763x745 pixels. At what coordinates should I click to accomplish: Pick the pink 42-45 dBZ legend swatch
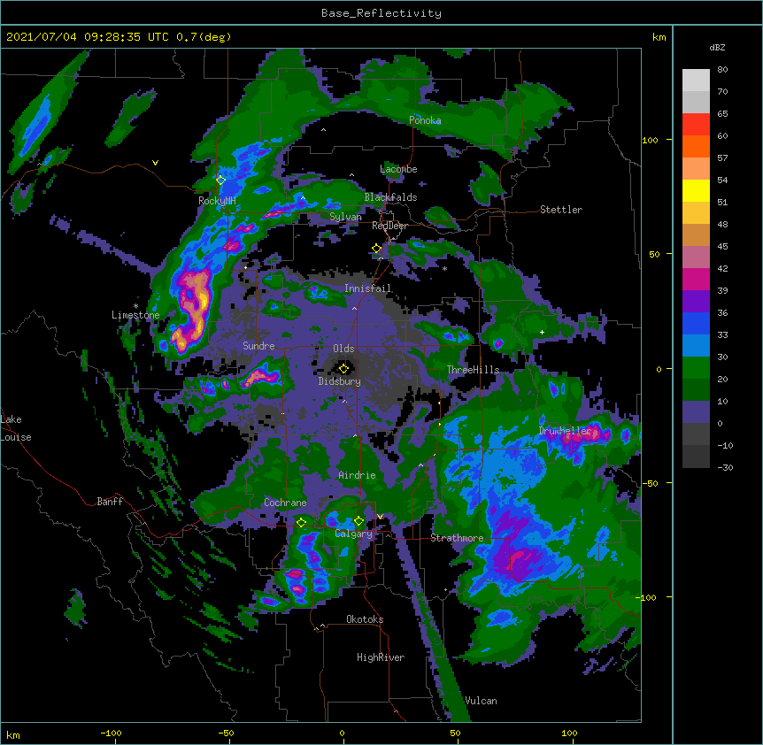[696, 257]
